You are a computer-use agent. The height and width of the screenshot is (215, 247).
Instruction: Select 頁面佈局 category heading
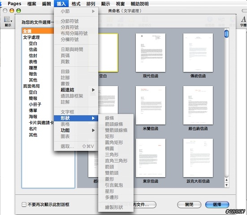(31, 86)
